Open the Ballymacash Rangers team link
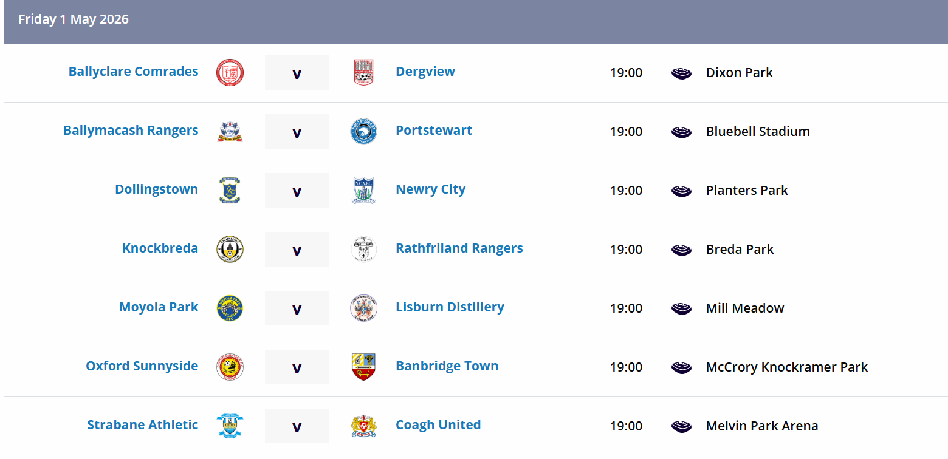The width and height of the screenshot is (948, 459). pyautogui.click(x=131, y=130)
